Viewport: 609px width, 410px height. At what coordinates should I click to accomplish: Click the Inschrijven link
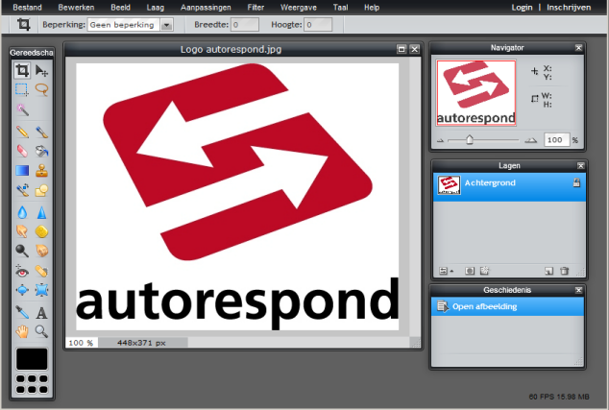click(569, 8)
